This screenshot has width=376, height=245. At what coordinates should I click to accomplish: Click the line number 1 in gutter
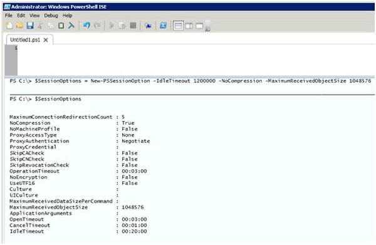(x=16, y=48)
